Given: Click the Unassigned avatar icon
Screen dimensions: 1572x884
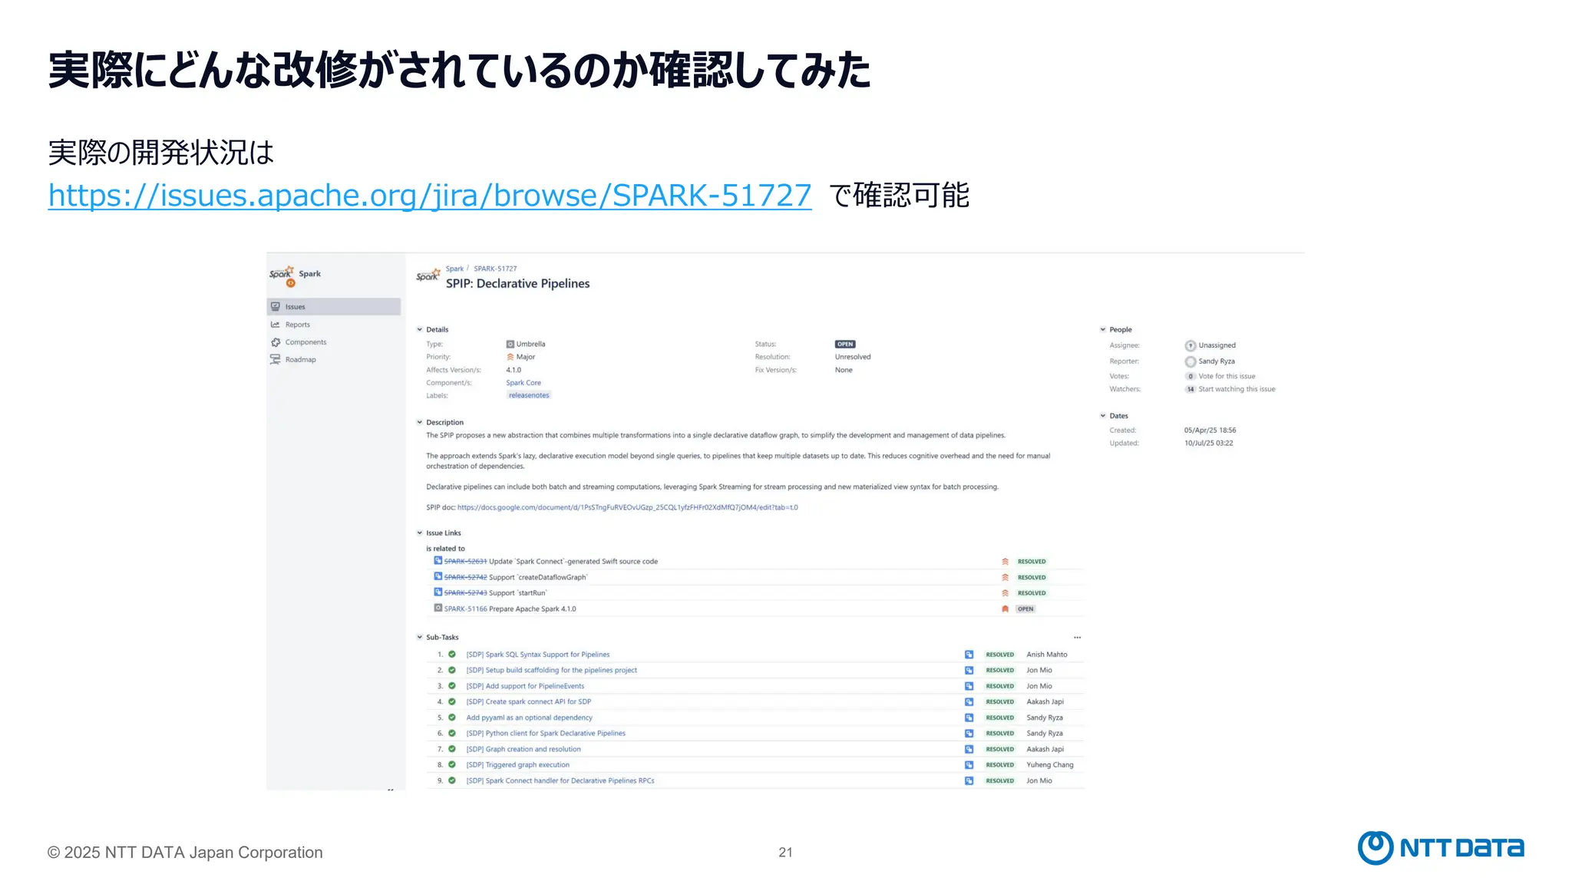Looking at the screenshot, I should (1191, 345).
